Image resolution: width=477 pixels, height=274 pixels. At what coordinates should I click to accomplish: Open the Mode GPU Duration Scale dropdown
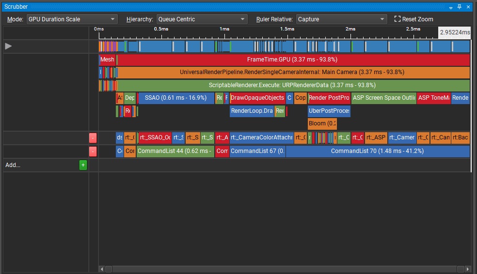pyautogui.click(x=72, y=19)
